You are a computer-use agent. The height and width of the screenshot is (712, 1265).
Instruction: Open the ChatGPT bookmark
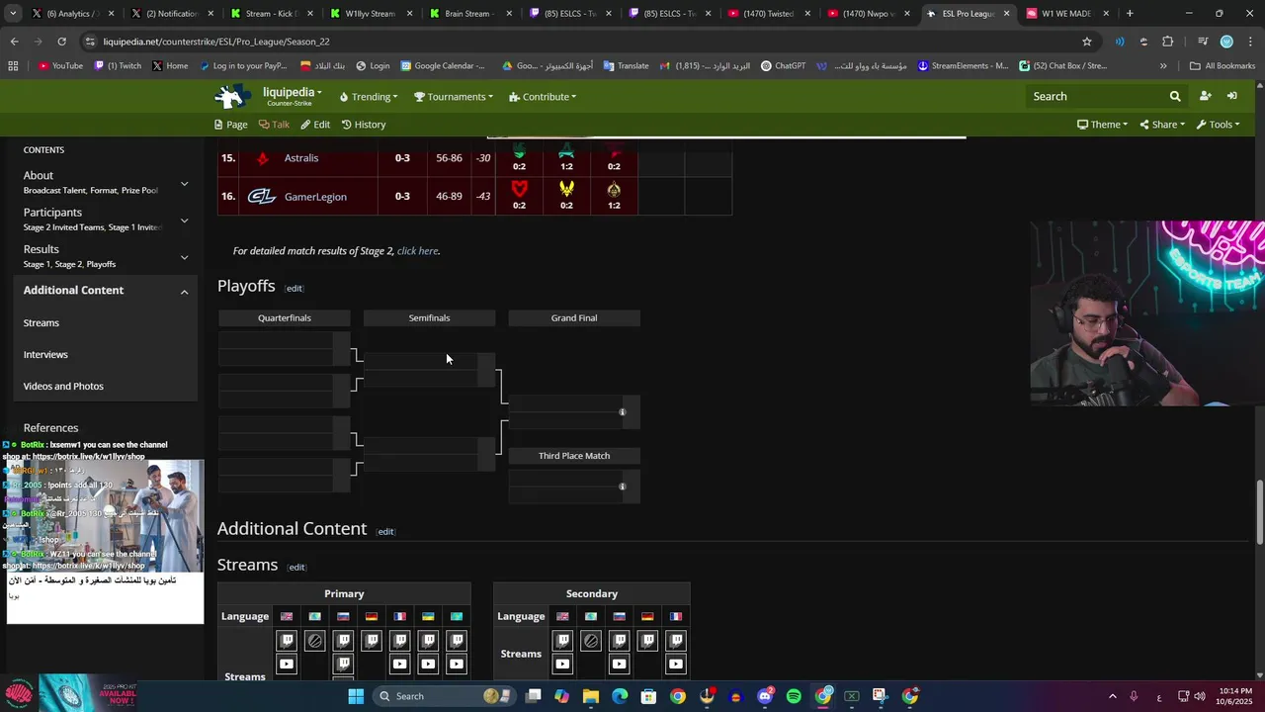tap(783, 66)
